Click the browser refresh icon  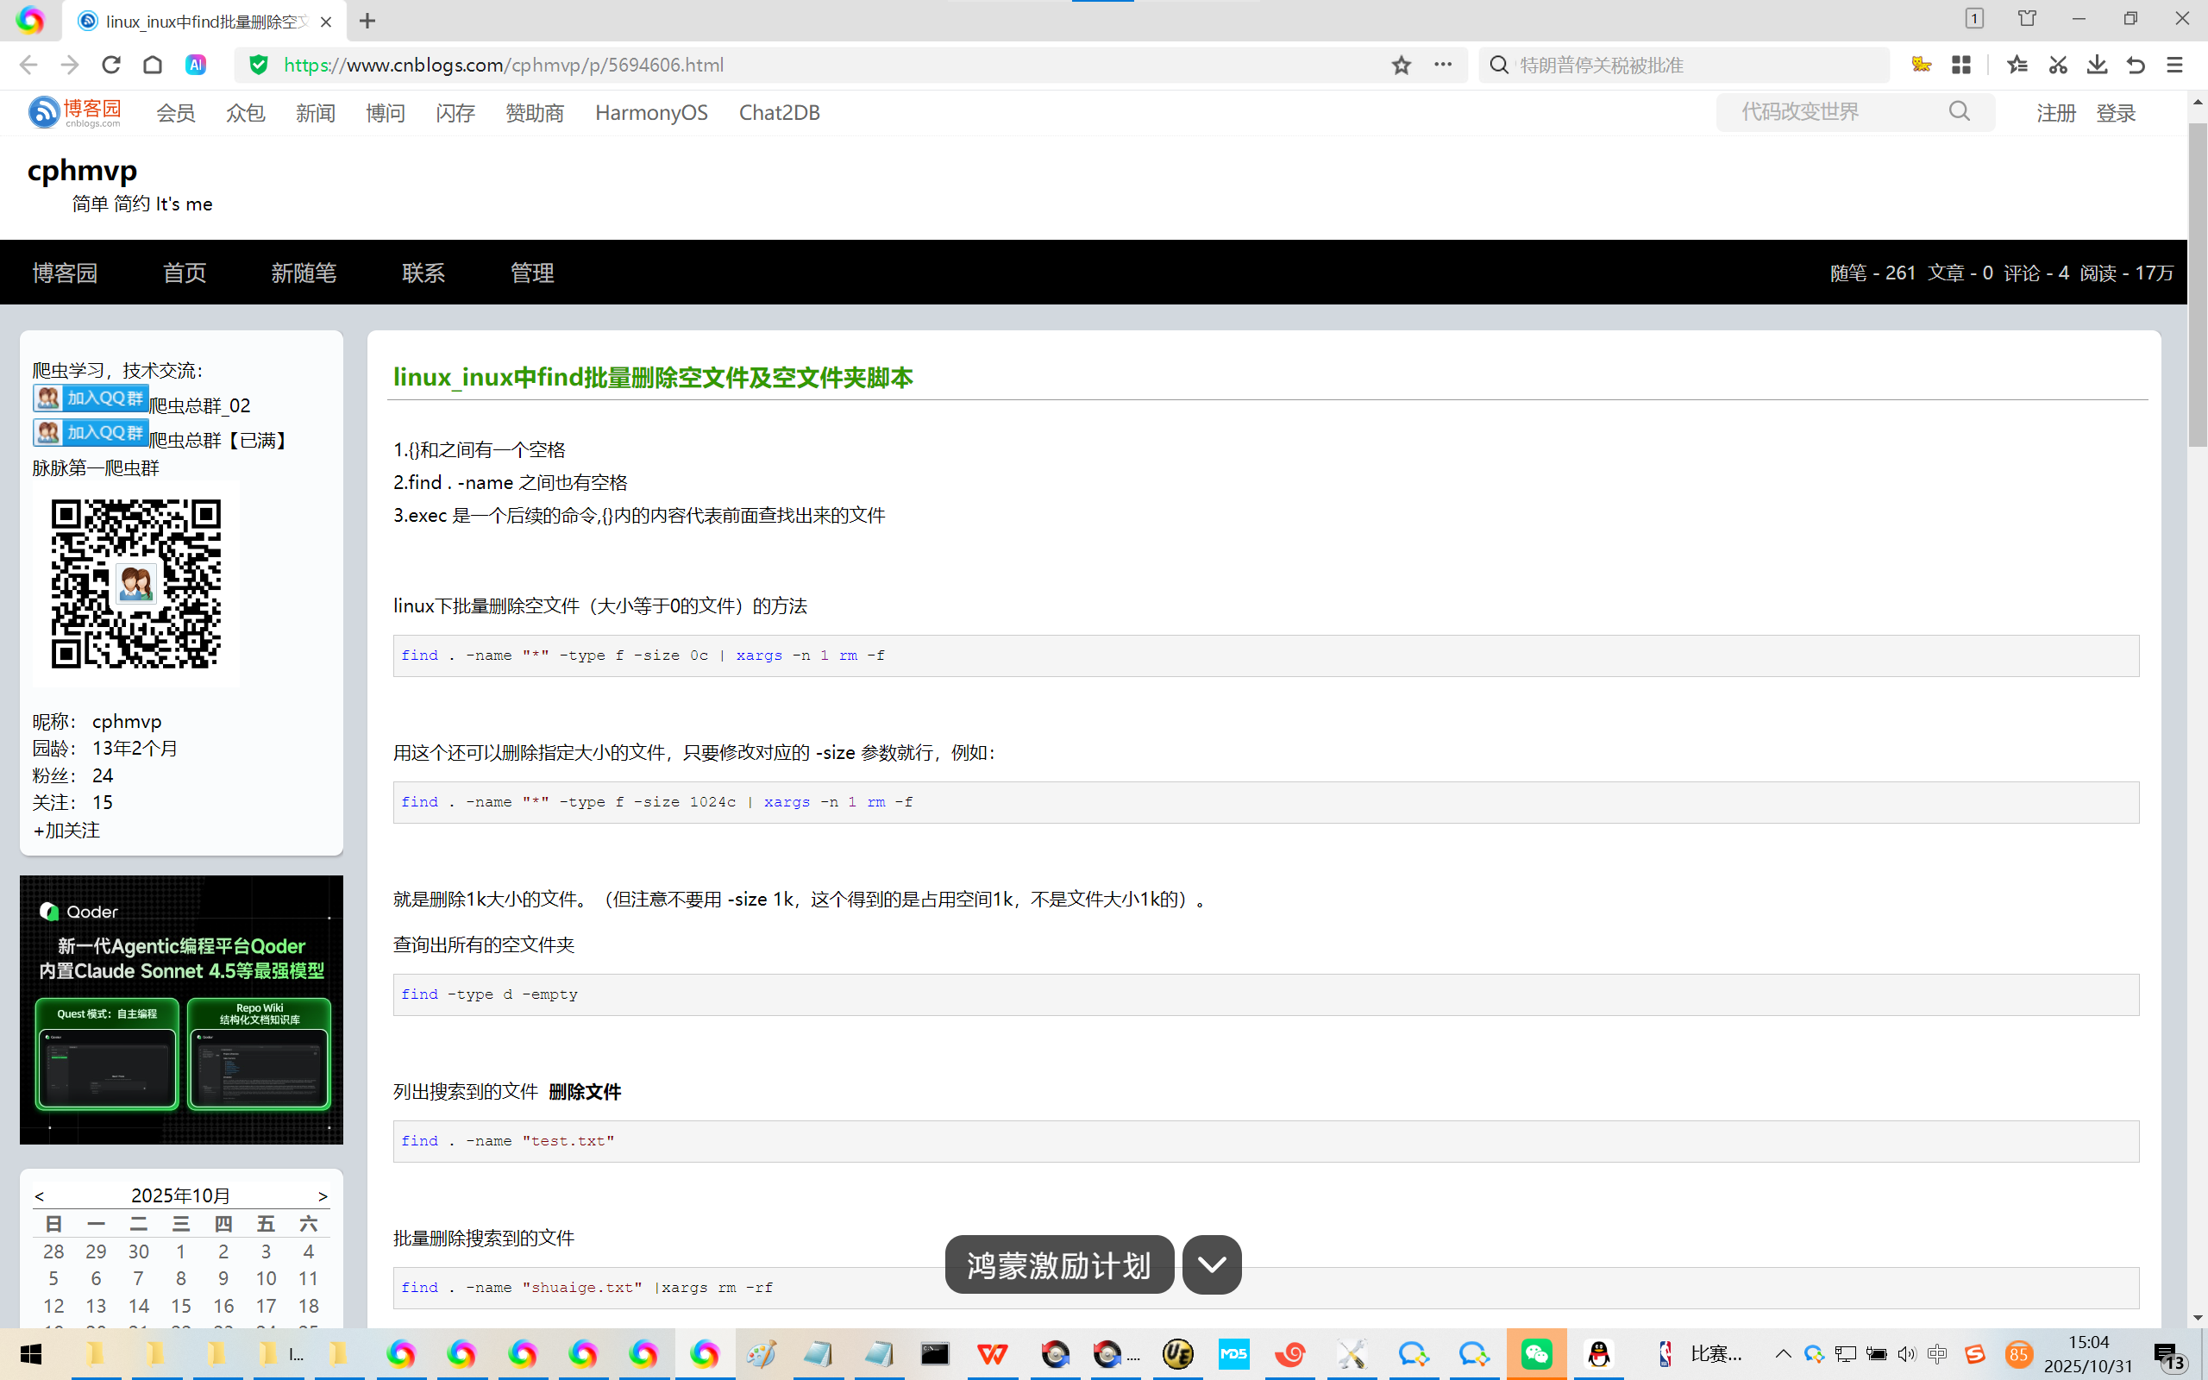point(111,65)
